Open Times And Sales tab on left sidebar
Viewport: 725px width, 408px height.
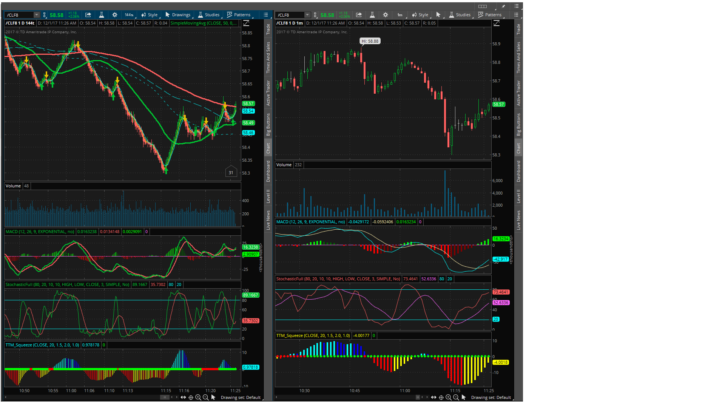(x=268, y=57)
